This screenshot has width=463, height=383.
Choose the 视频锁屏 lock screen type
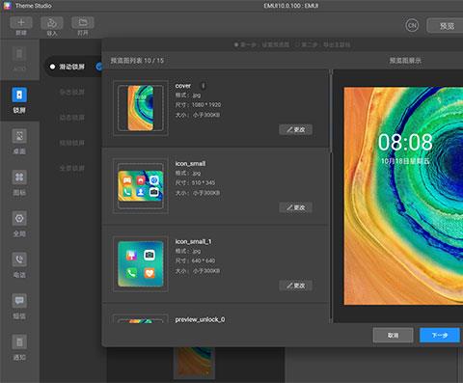(72, 143)
